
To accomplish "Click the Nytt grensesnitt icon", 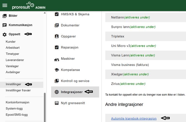I will click(x=57, y=103).
